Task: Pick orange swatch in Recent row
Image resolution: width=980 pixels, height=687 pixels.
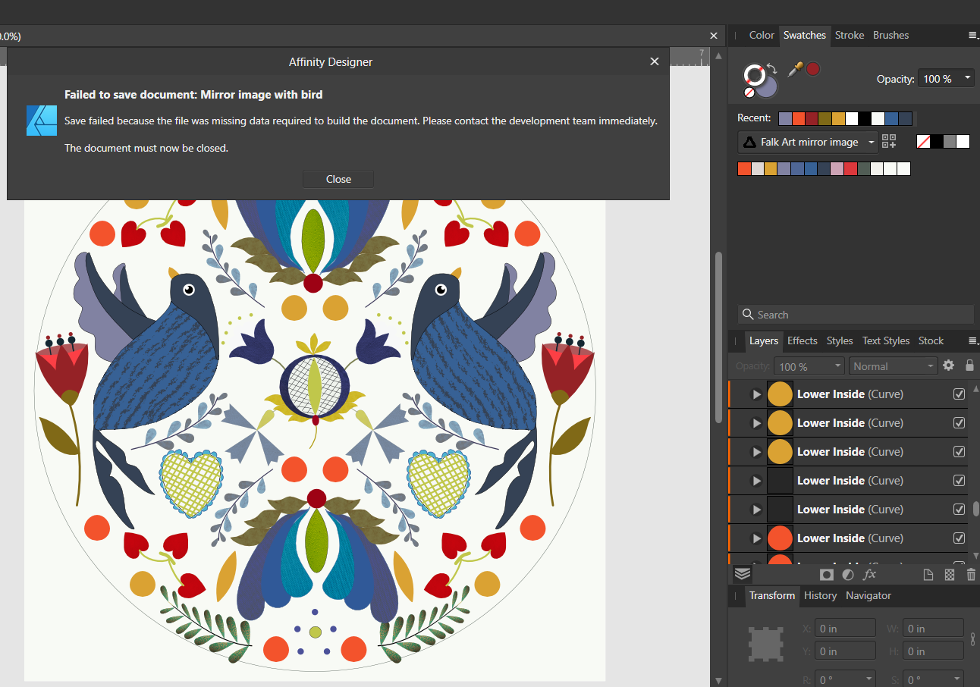Action: (x=798, y=118)
